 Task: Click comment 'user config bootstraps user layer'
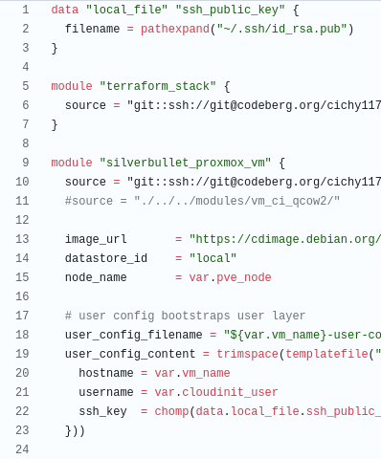click(192, 316)
